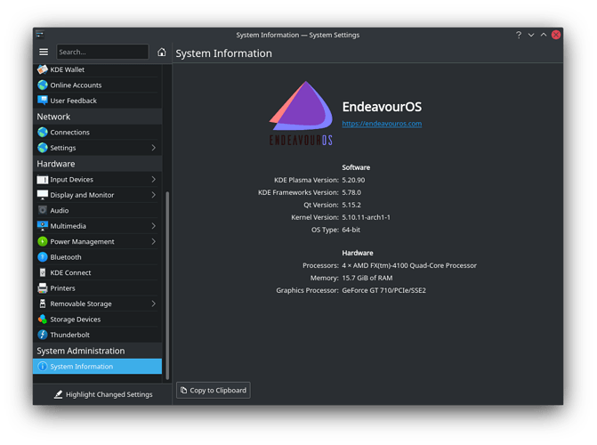Select System Information entry
Screen dimensions: 597x445
click(x=98, y=367)
